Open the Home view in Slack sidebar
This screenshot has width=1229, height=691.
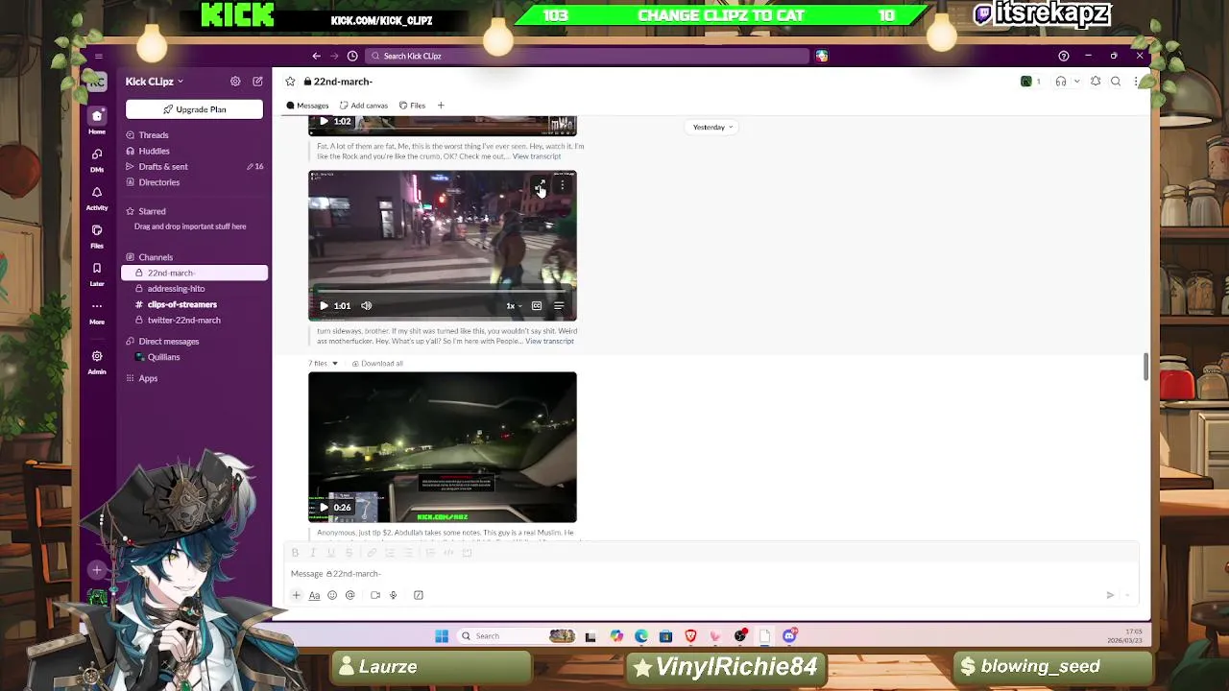97,121
